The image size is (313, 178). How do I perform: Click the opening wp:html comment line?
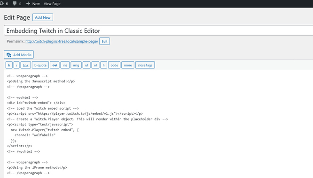coord(23,97)
